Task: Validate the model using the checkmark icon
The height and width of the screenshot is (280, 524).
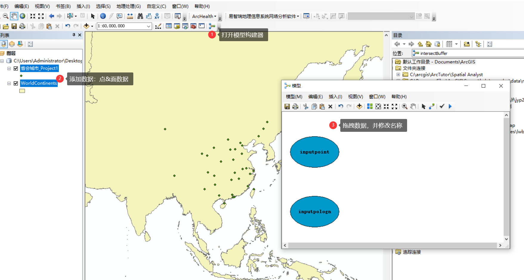Action: click(442, 106)
